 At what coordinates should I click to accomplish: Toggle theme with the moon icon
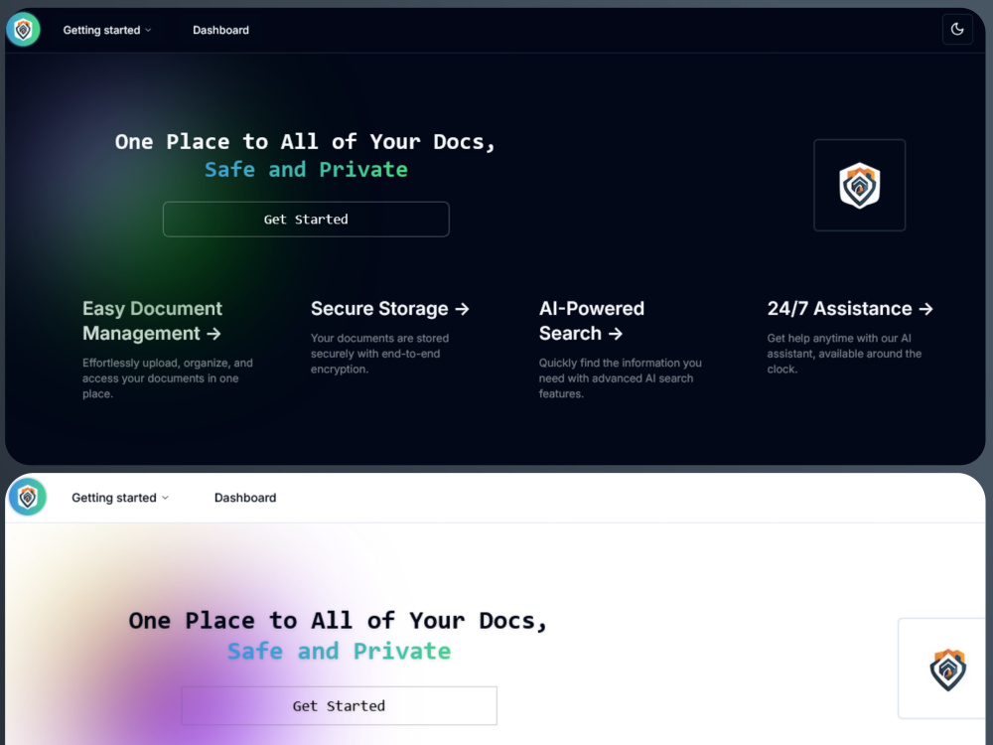coord(957,29)
